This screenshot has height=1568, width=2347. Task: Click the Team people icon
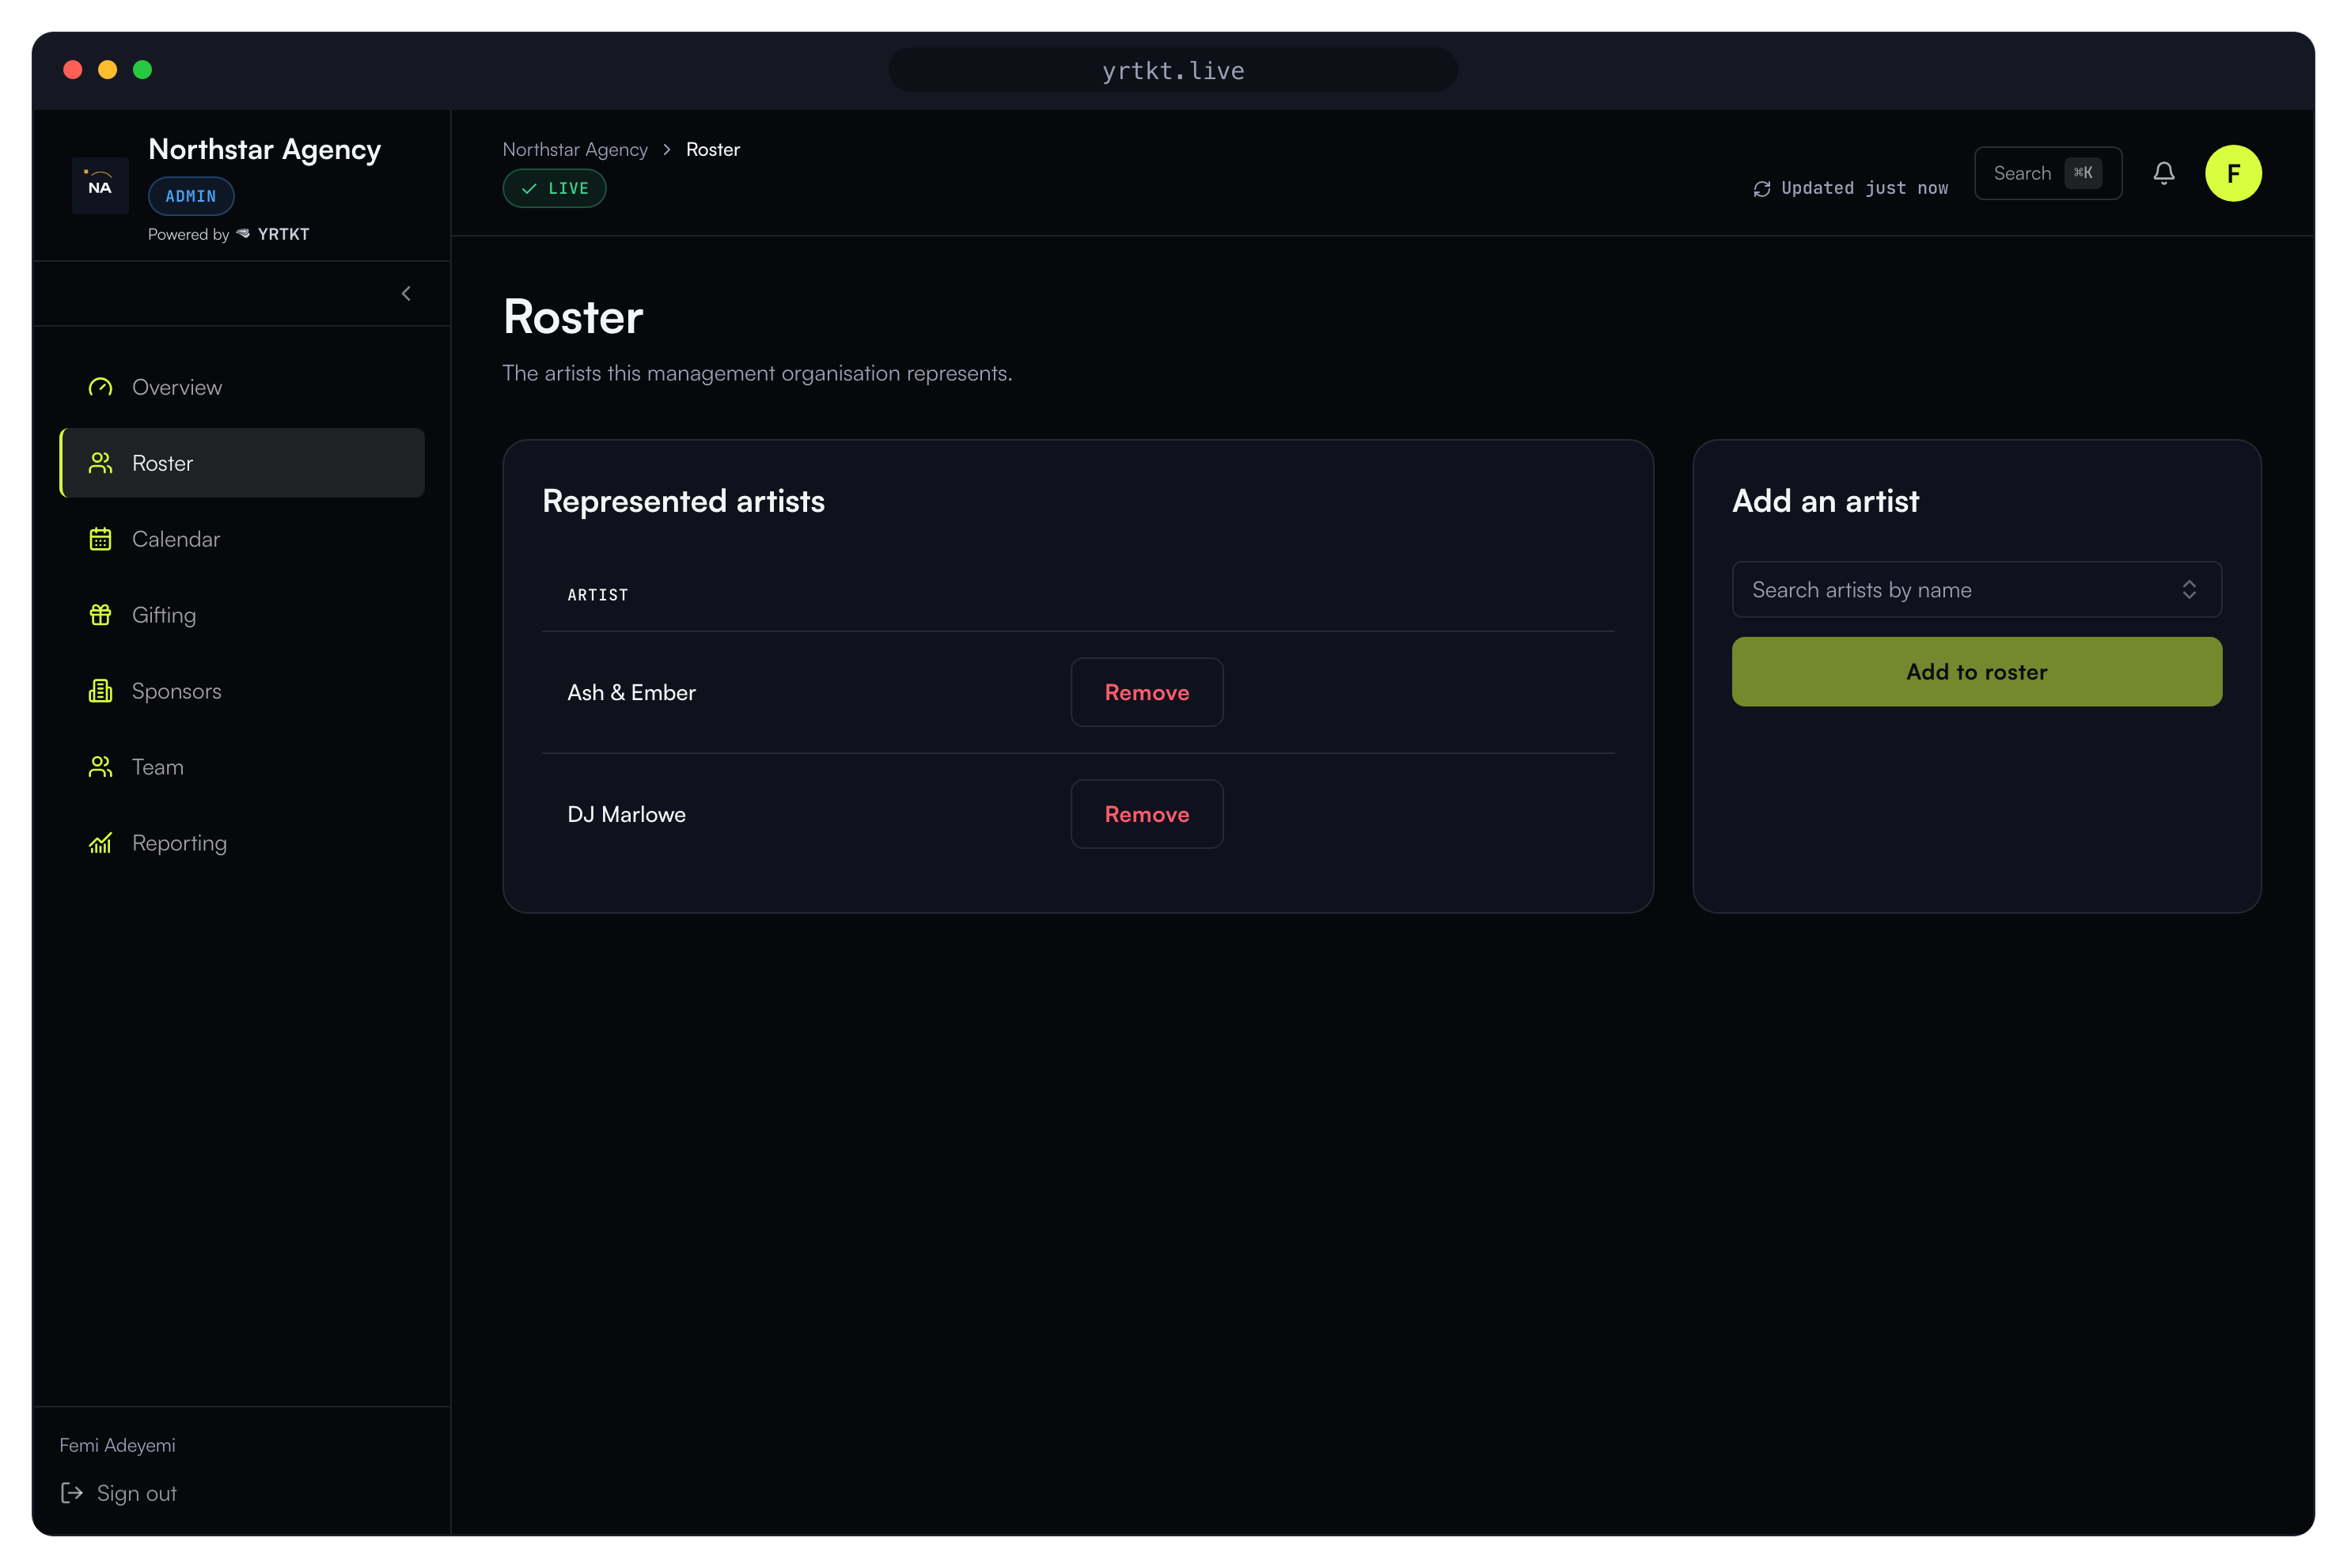100,767
